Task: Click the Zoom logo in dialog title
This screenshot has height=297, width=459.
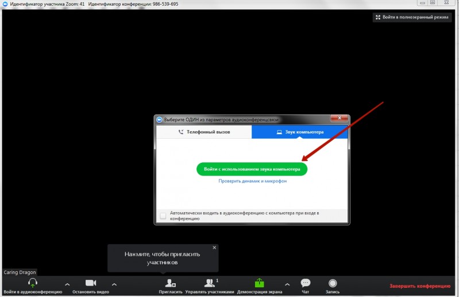Action: point(159,119)
